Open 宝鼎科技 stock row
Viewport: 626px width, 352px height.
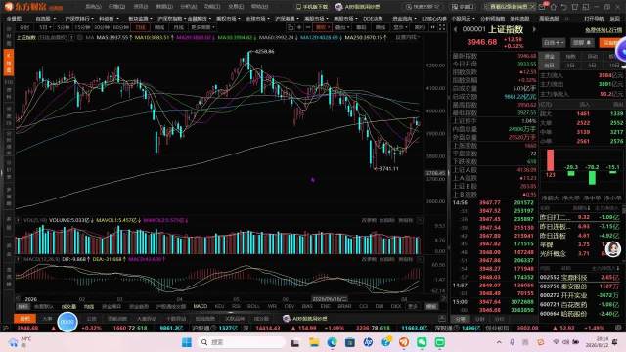580,277
